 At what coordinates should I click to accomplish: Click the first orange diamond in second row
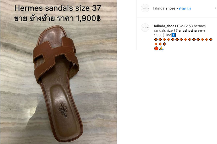point(156,44)
